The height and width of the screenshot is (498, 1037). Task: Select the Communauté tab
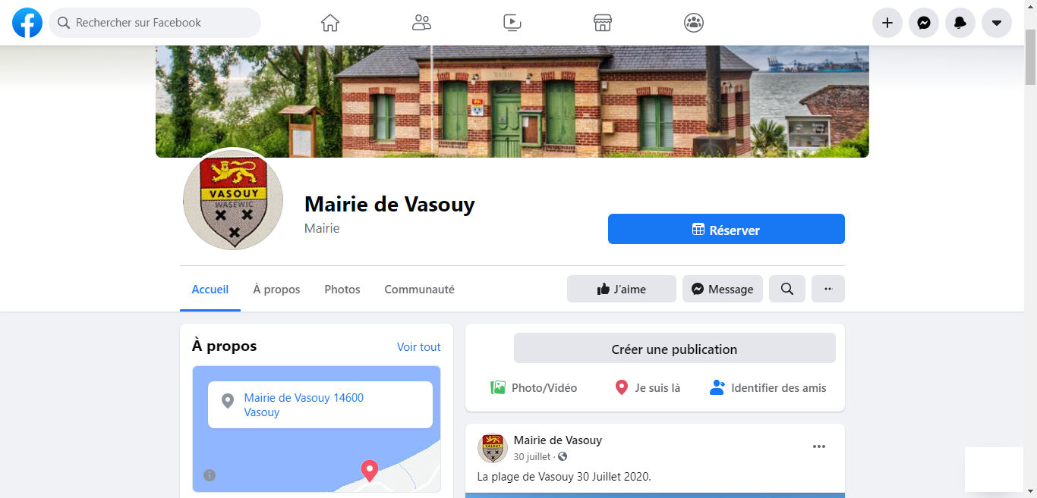click(419, 289)
